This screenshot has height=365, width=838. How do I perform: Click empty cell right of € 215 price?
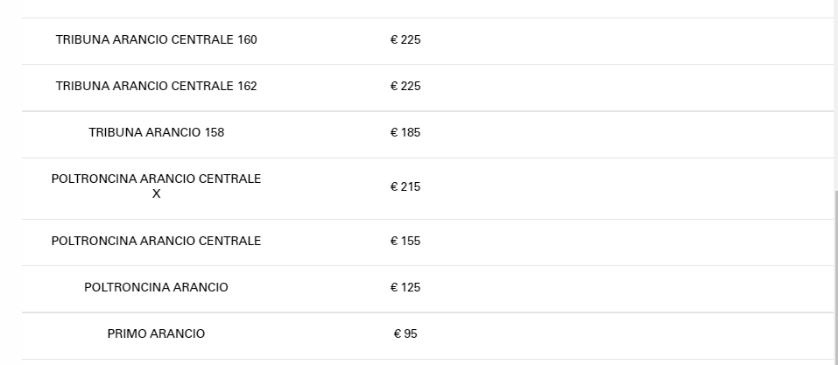(x=630, y=187)
